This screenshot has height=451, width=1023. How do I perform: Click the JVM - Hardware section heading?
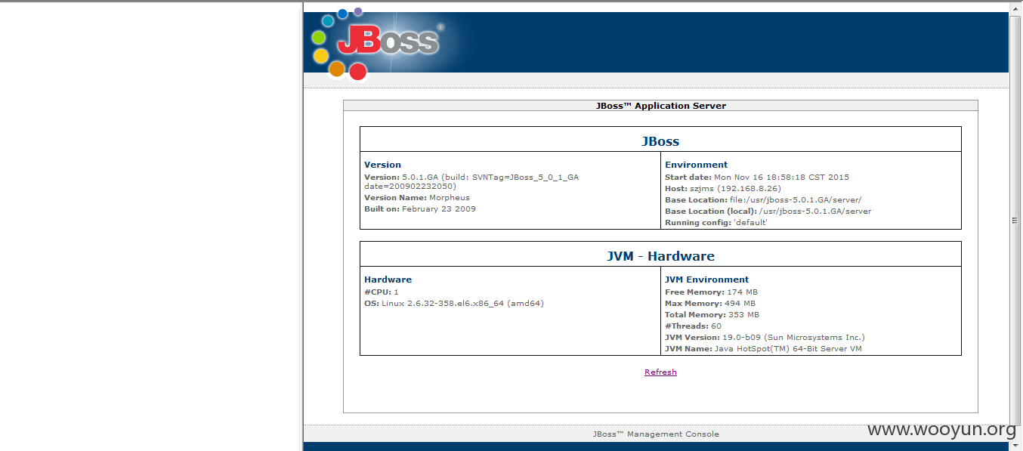click(x=660, y=256)
